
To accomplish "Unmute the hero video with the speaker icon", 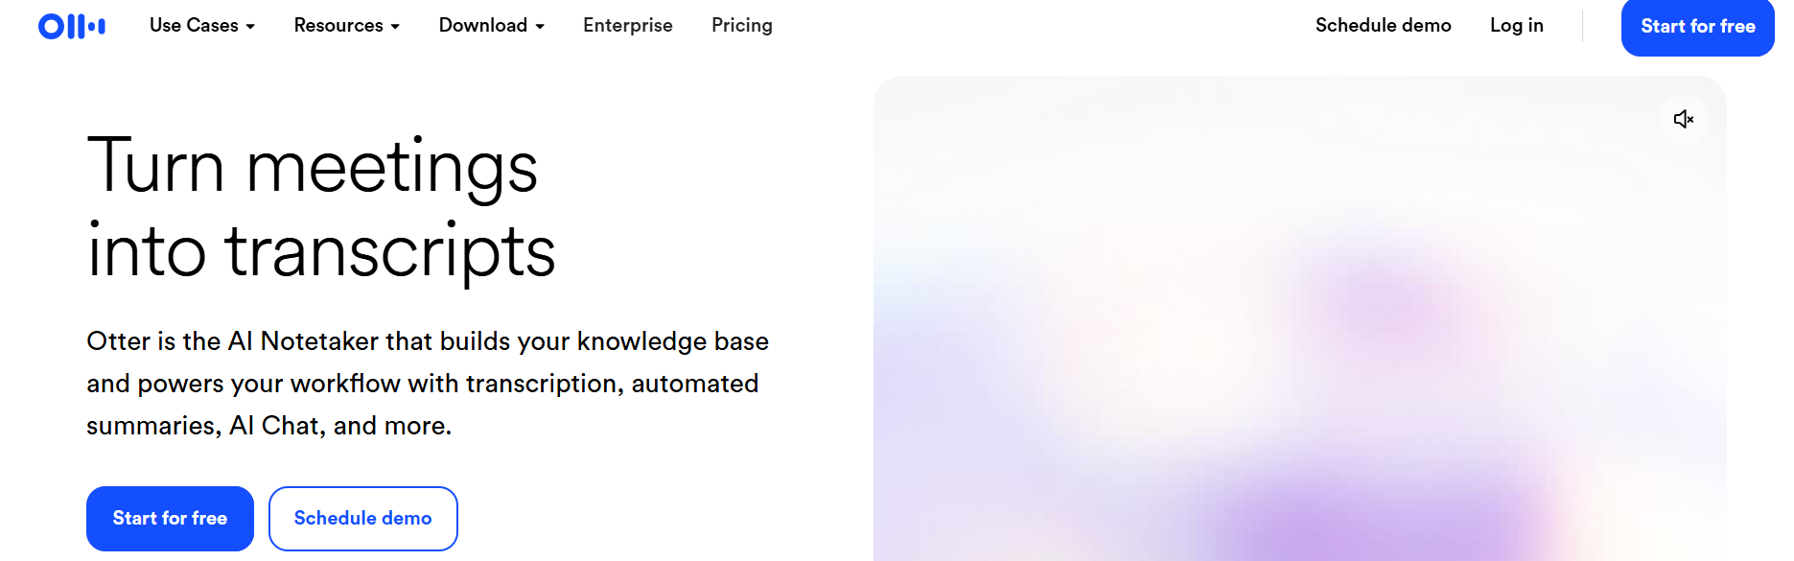I will [1683, 119].
